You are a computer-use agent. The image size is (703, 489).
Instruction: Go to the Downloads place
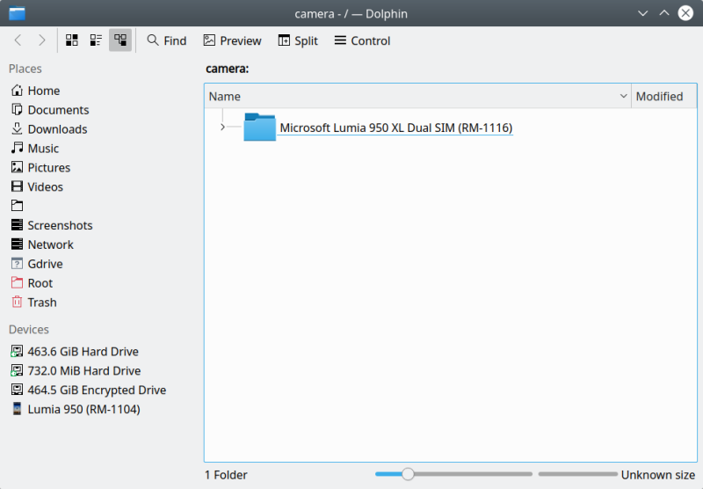49,129
